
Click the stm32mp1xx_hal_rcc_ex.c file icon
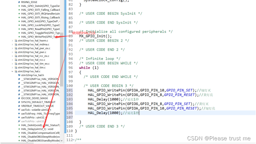click(x=16, y=56)
